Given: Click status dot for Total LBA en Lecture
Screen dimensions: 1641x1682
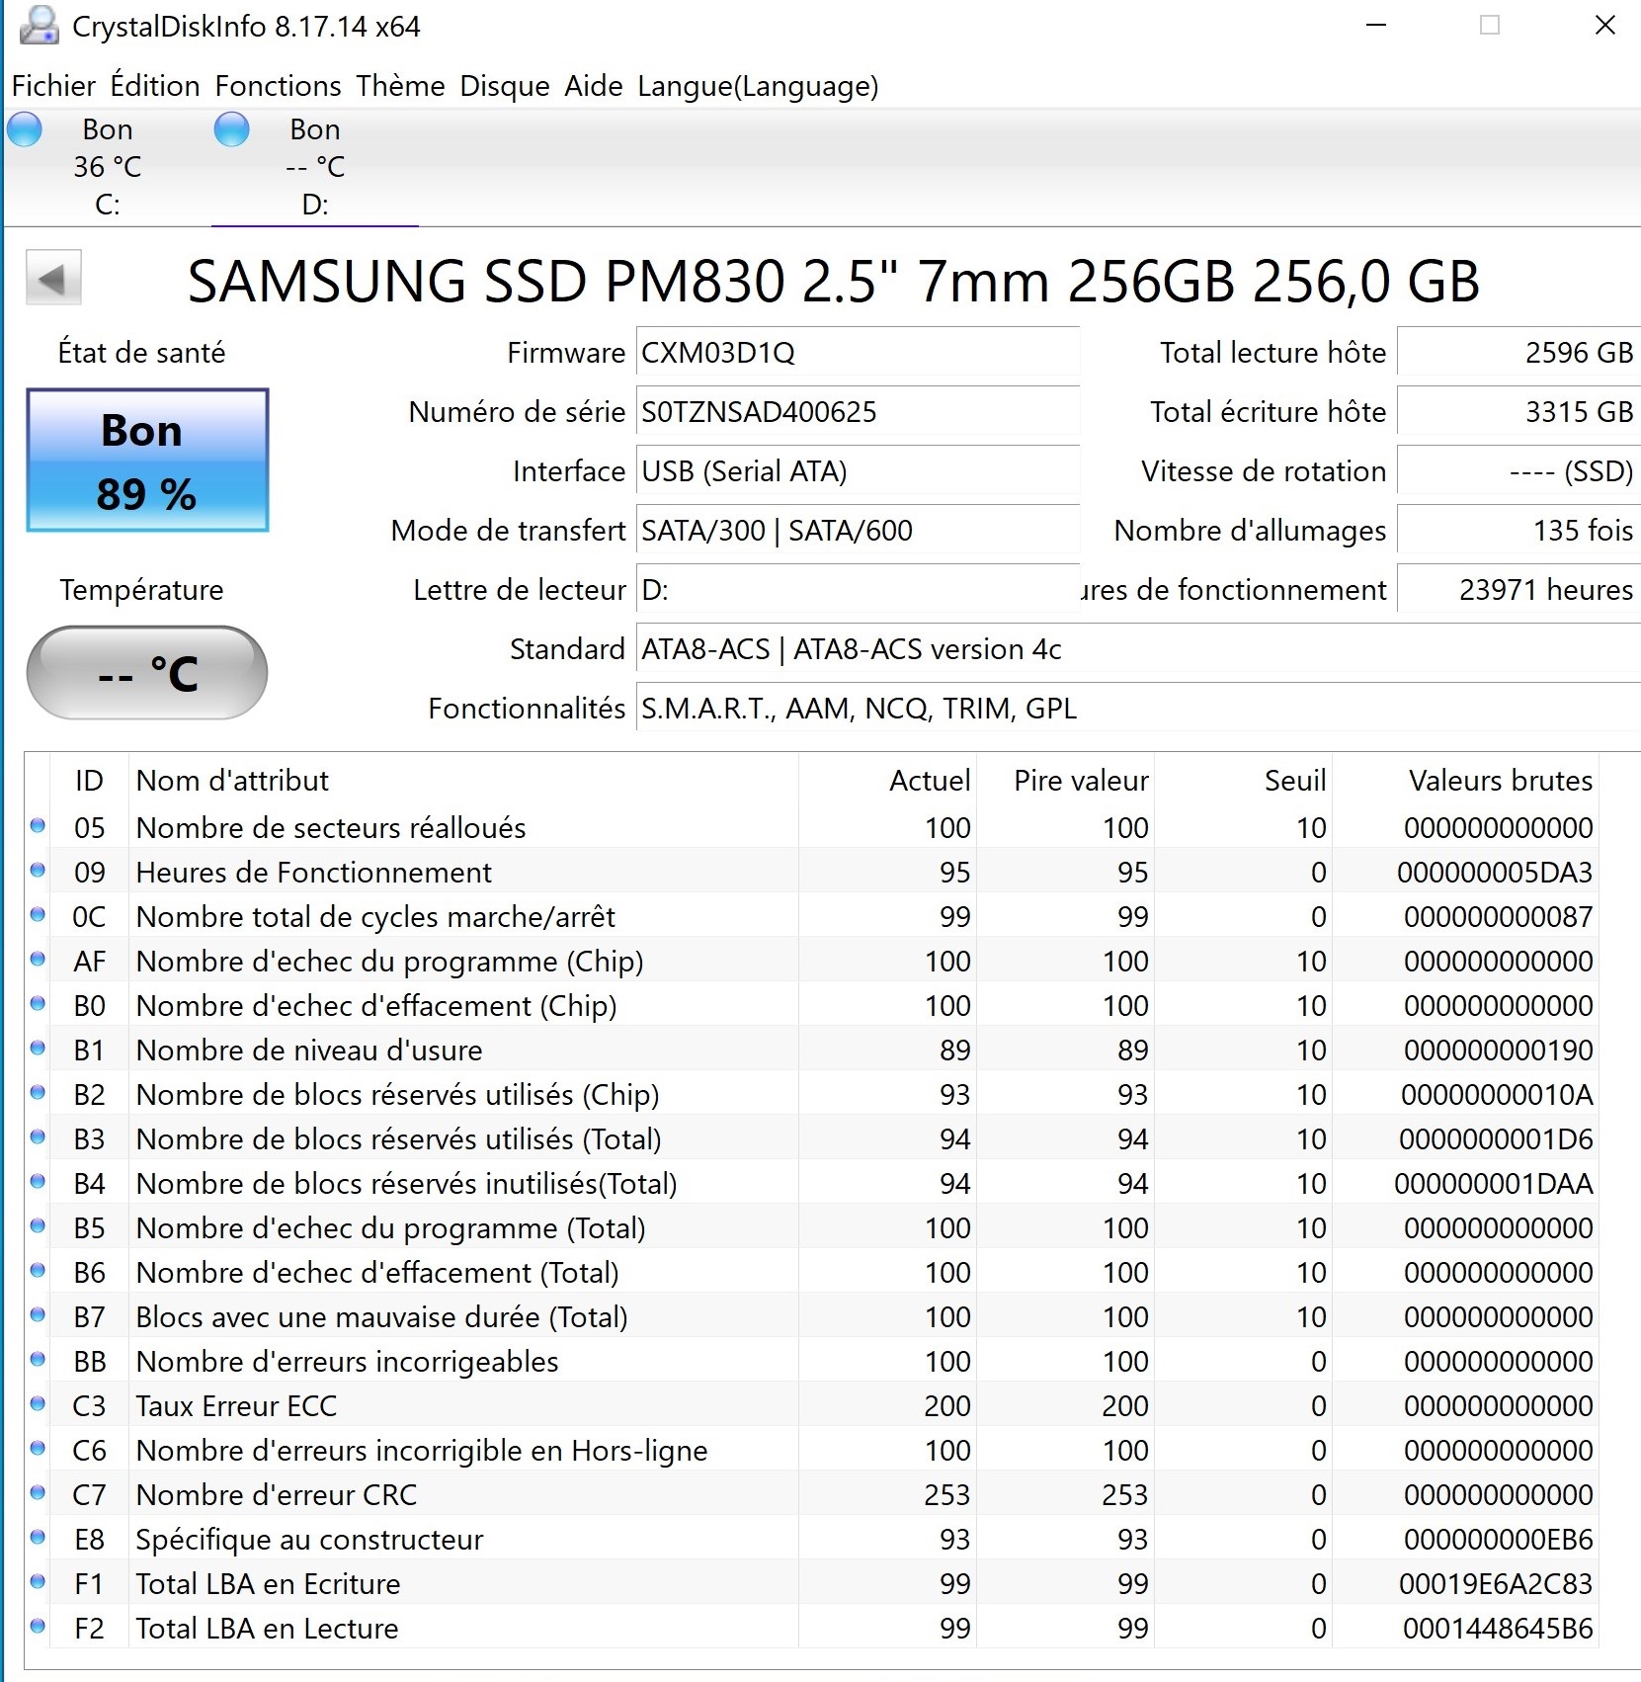Looking at the screenshot, I should pyautogui.click(x=39, y=1627).
